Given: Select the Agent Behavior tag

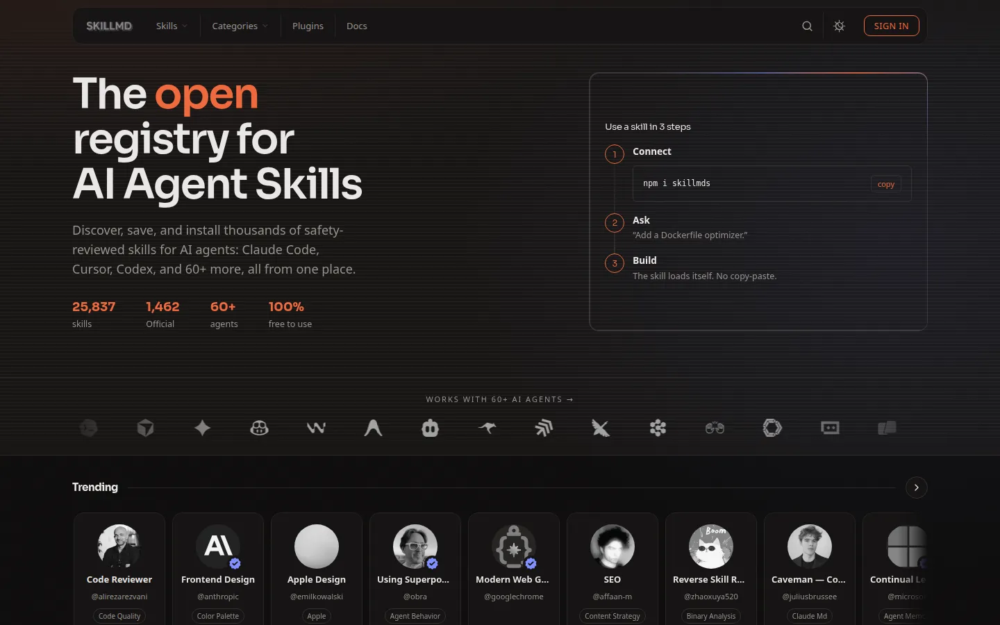Looking at the screenshot, I should click(415, 616).
